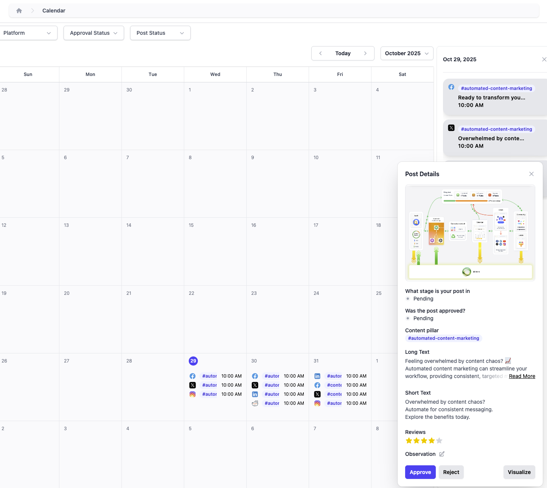Image resolution: width=547 pixels, height=488 pixels.
Task: Go to next month with right chevron
Action: point(365,53)
